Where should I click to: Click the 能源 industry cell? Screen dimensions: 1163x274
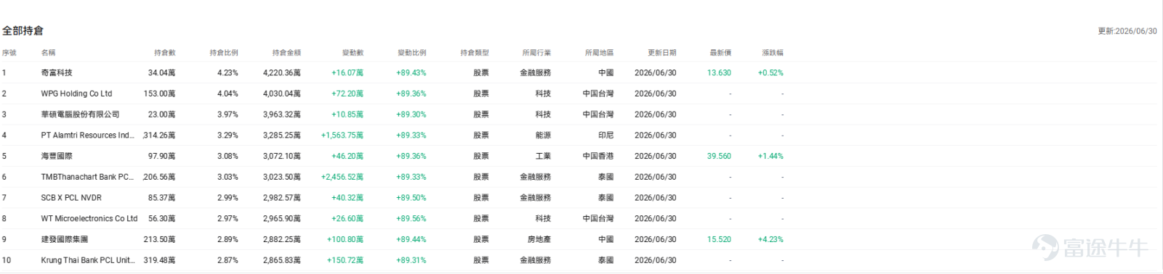click(543, 136)
